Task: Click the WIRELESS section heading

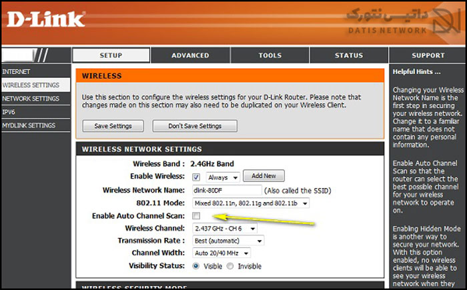Action: coord(102,76)
